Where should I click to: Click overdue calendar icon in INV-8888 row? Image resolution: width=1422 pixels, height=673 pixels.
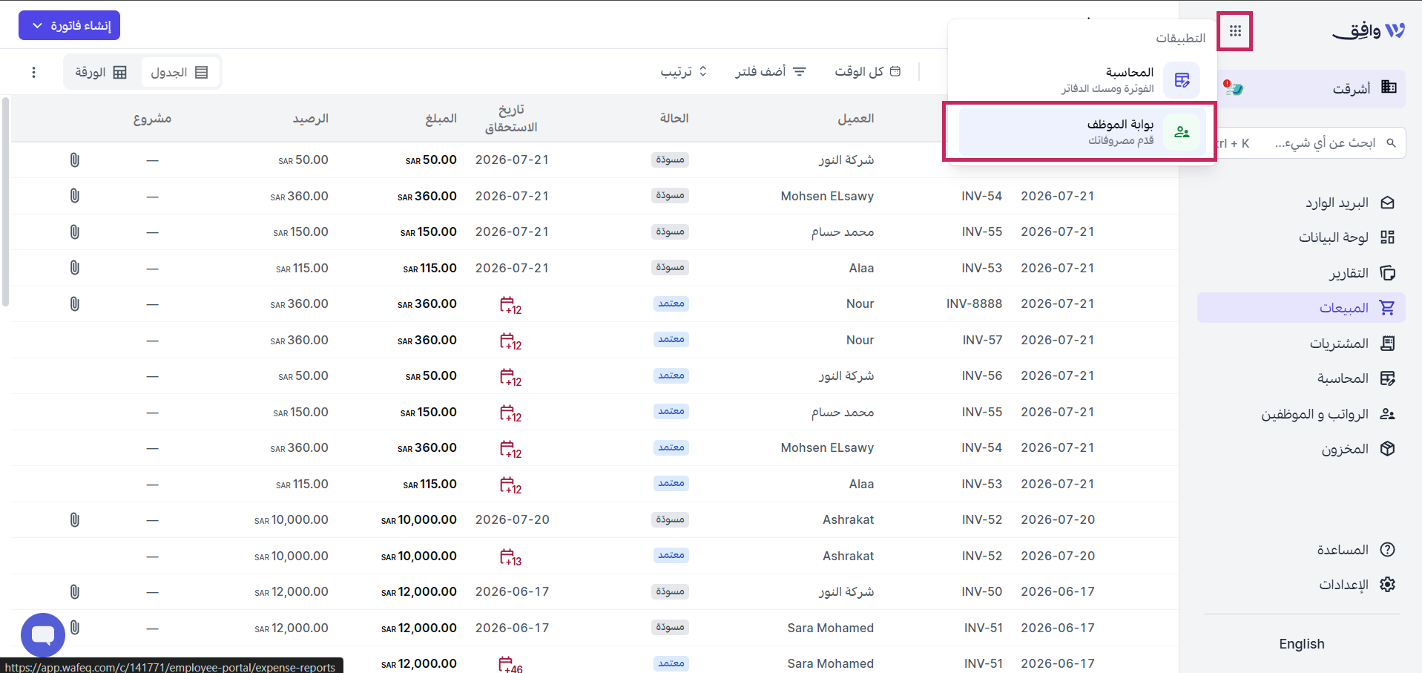[x=510, y=305]
